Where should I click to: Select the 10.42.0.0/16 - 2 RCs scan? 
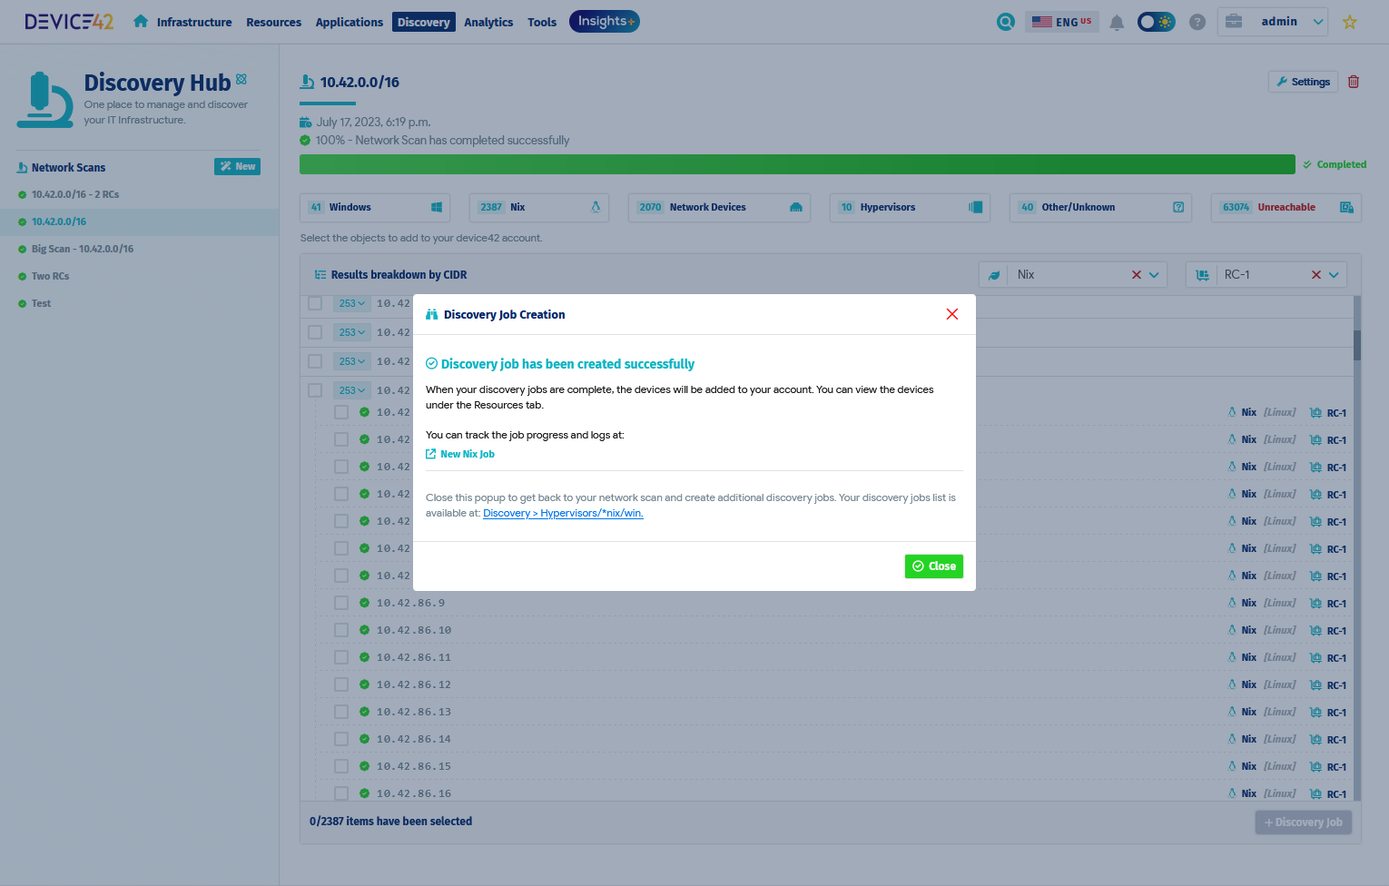coord(75,194)
